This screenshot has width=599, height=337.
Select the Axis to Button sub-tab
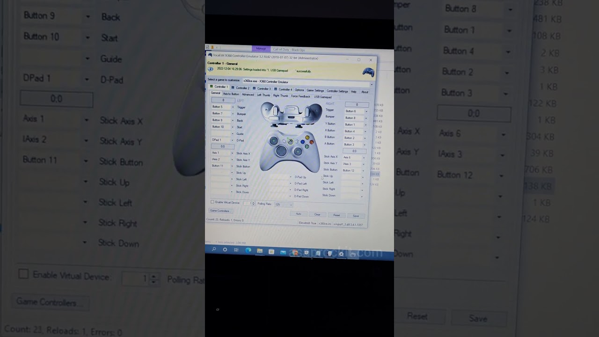pos(231,94)
